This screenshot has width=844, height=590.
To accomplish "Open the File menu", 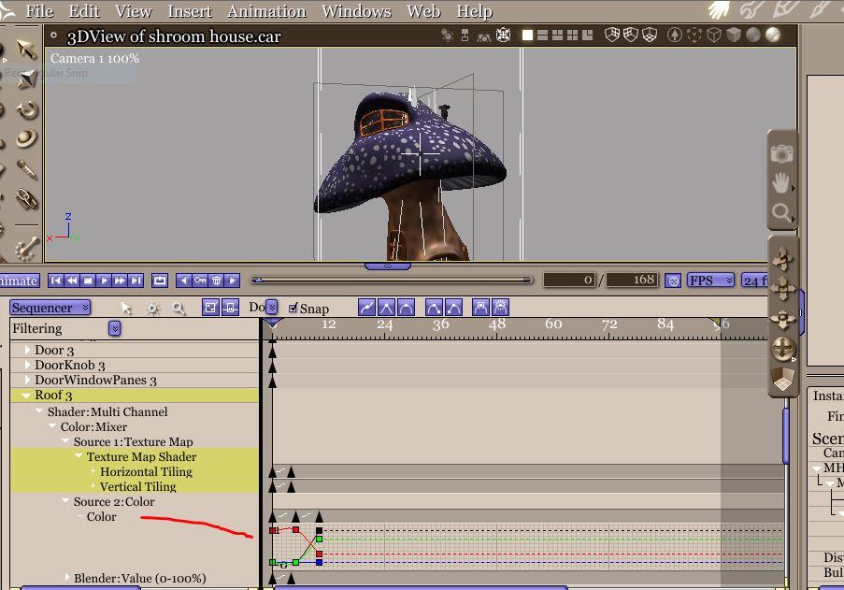I will (39, 11).
